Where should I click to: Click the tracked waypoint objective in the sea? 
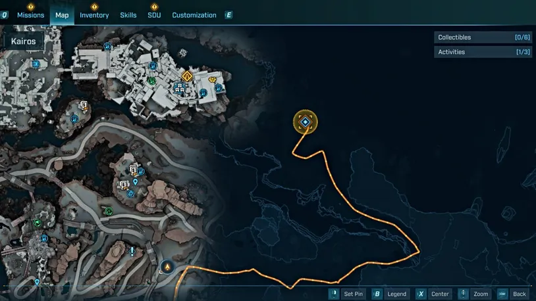[306, 122]
